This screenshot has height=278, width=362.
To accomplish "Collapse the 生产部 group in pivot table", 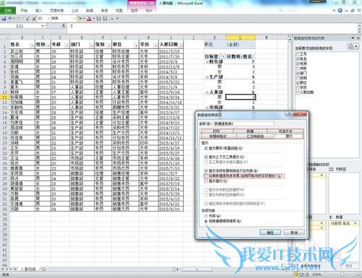I will [x=207, y=77].
